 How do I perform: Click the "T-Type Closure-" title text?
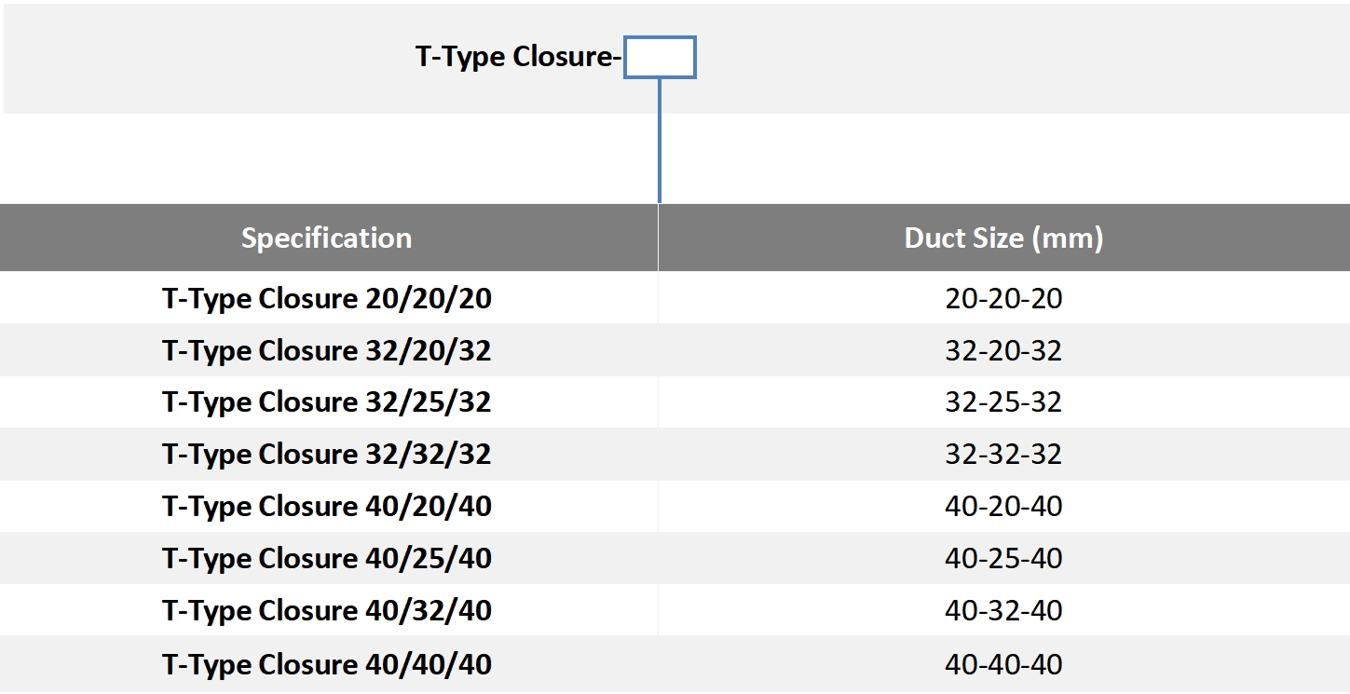pyautogui.click(x=518, y=57)
